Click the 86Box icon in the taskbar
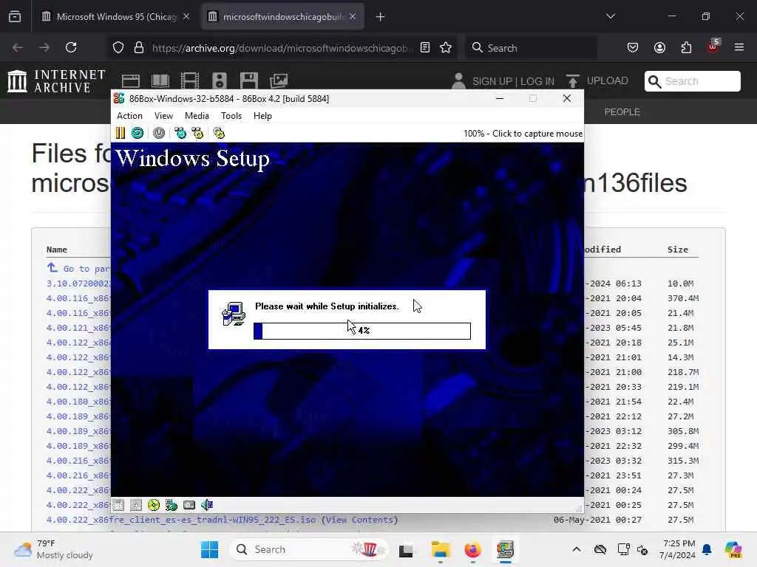 (x=505, y=549)
